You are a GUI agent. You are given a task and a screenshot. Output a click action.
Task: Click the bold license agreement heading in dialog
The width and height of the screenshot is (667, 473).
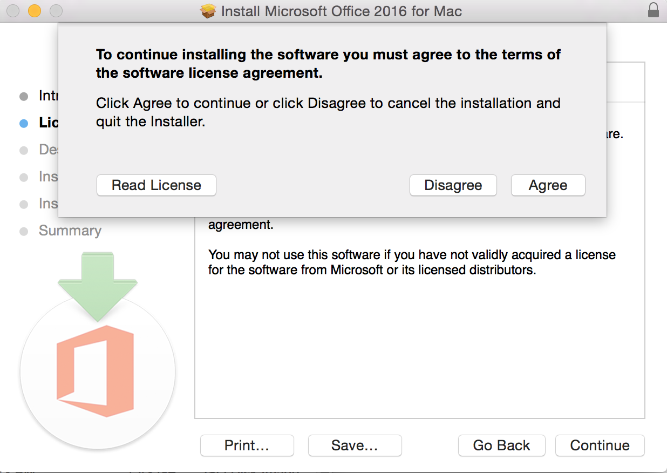(328, 64)
